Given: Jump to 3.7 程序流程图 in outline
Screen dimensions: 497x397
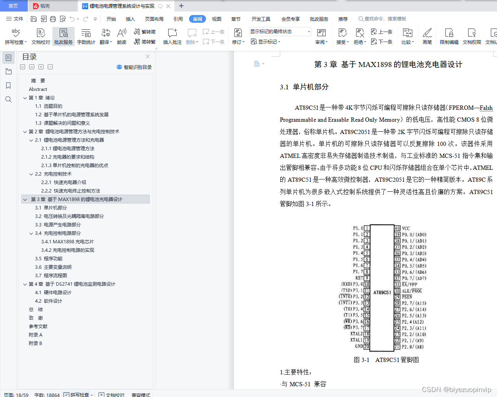Looking at the screenshot, I should click(x=51, y=276).
